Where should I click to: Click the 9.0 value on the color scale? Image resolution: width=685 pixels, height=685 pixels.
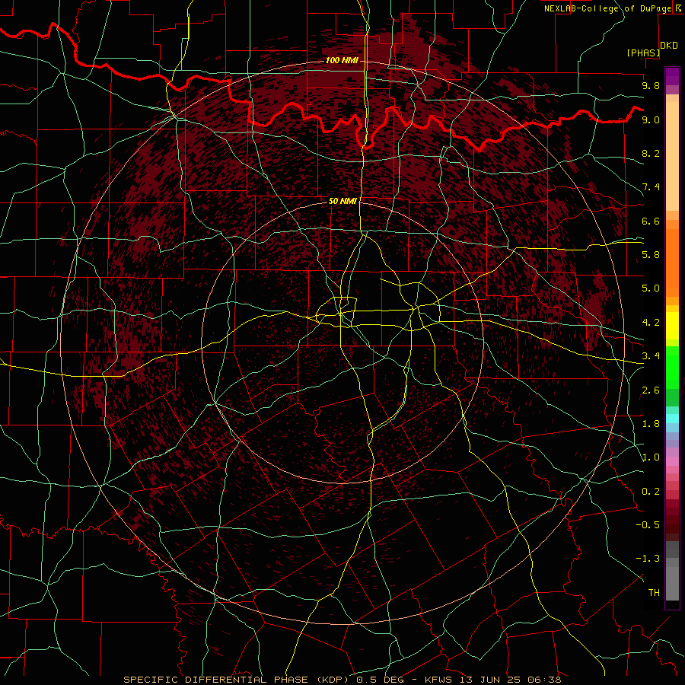(x=651, y=119)
